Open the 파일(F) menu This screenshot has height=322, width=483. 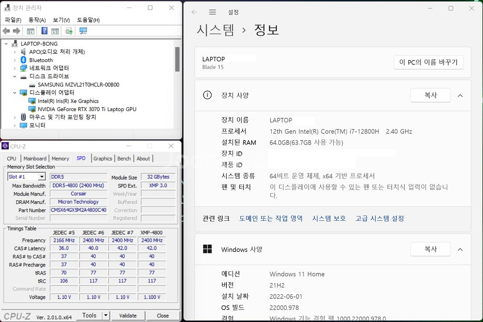(13, 20)
